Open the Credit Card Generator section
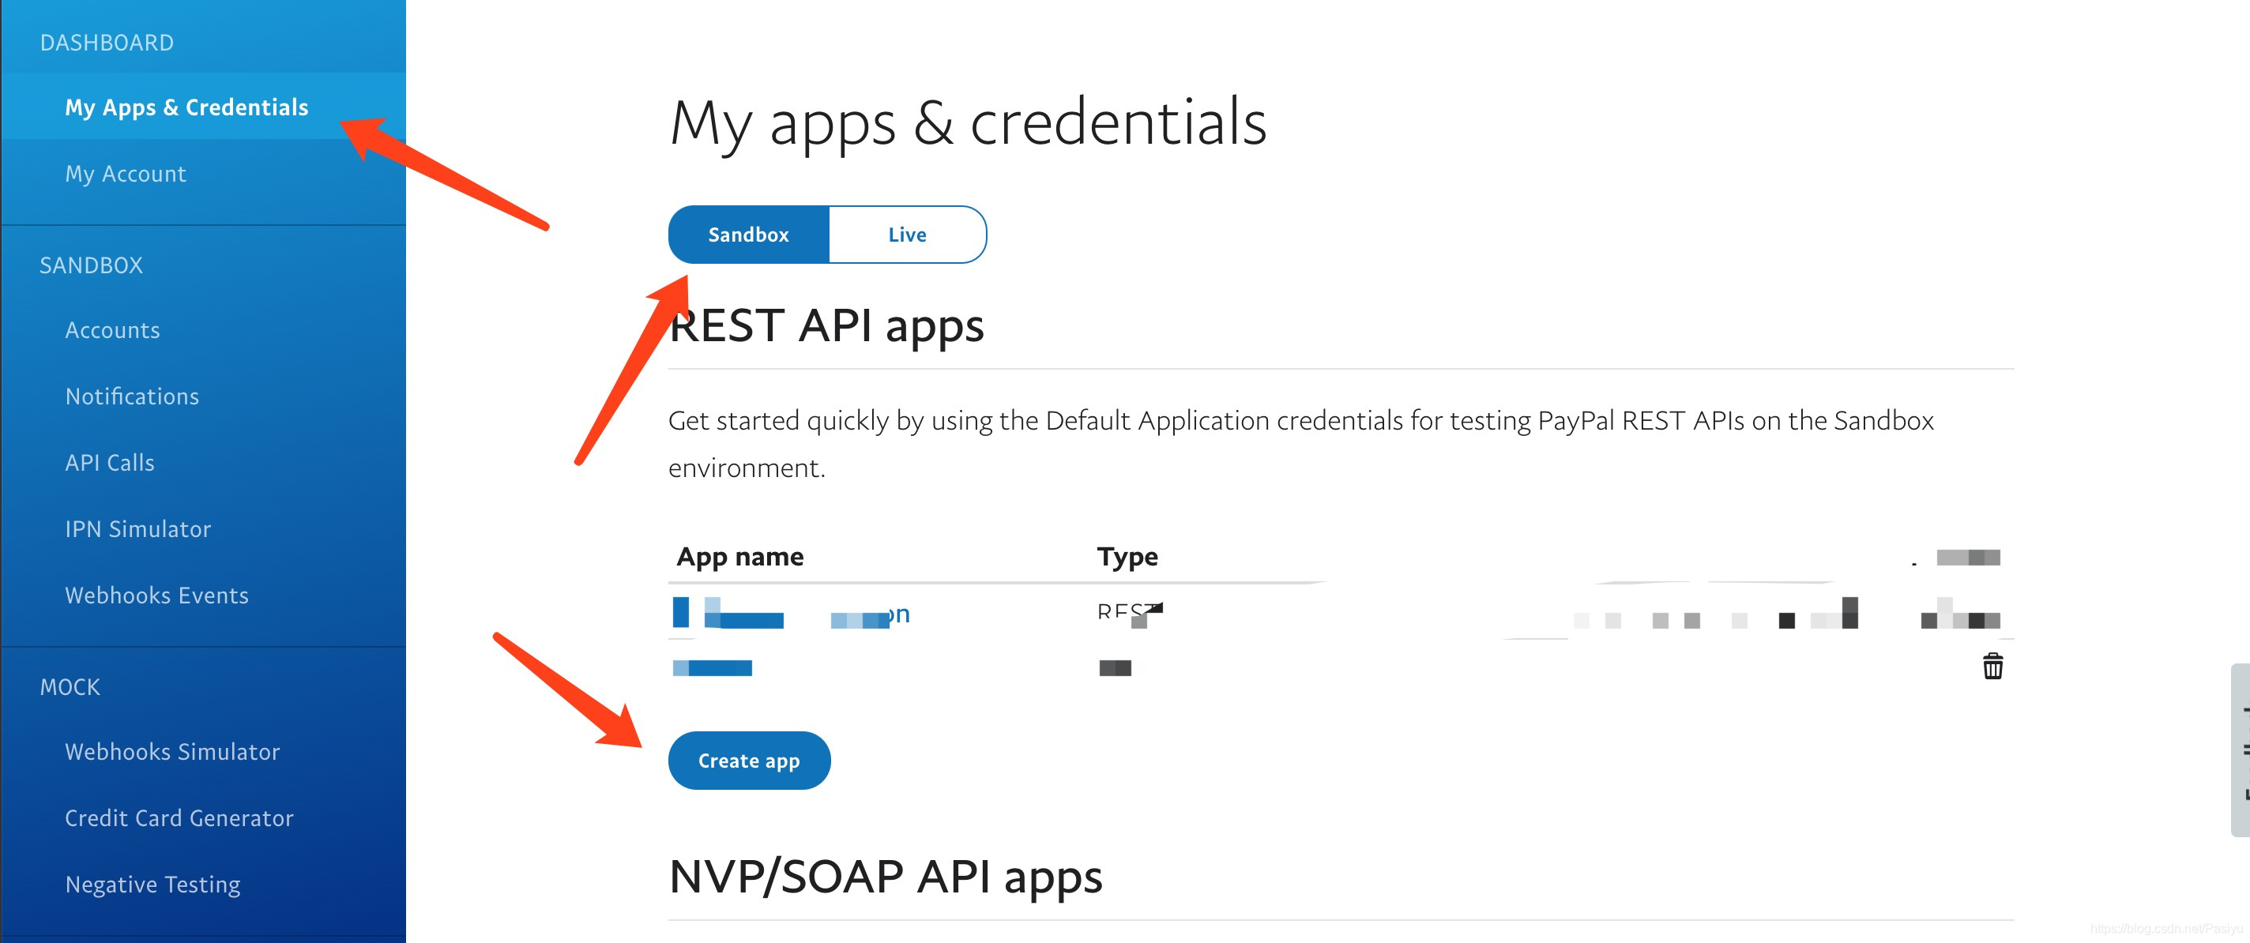 [179, 817]
